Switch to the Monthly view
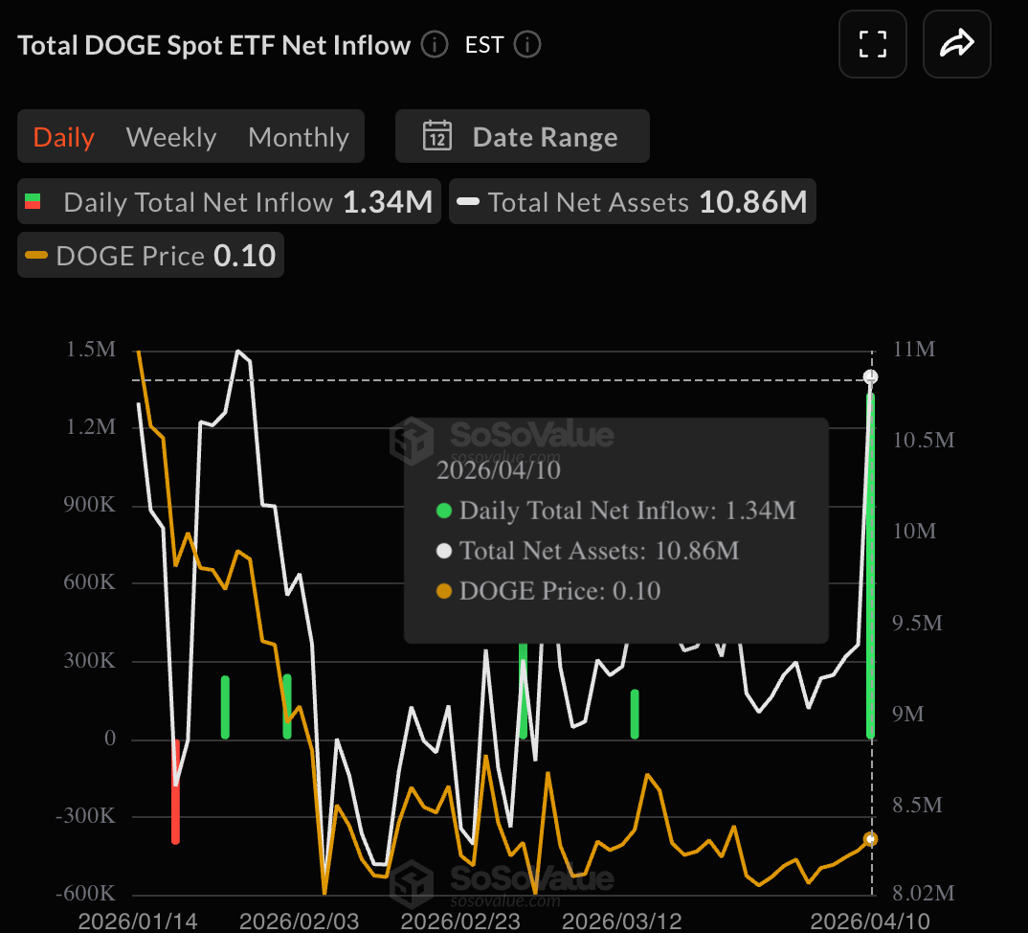1028x933 pixels. [x=298, y=137]
